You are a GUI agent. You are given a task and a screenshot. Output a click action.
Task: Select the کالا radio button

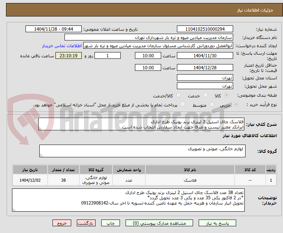[226, 95]
